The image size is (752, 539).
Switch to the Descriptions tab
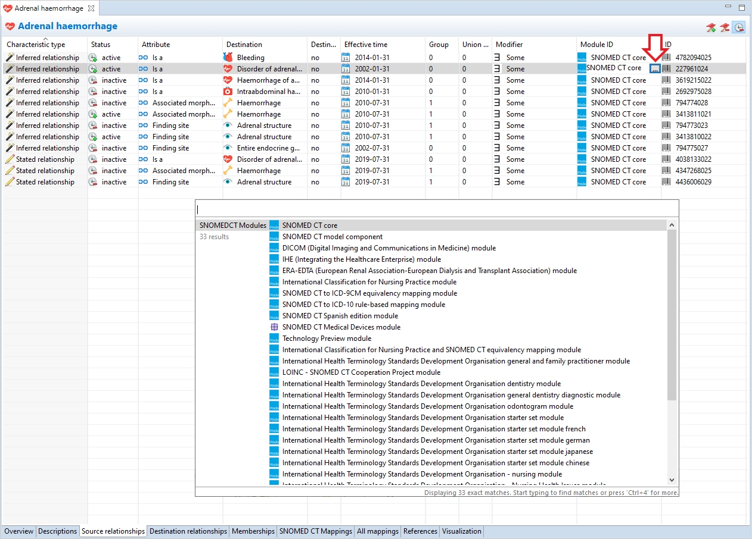(58, 531)
